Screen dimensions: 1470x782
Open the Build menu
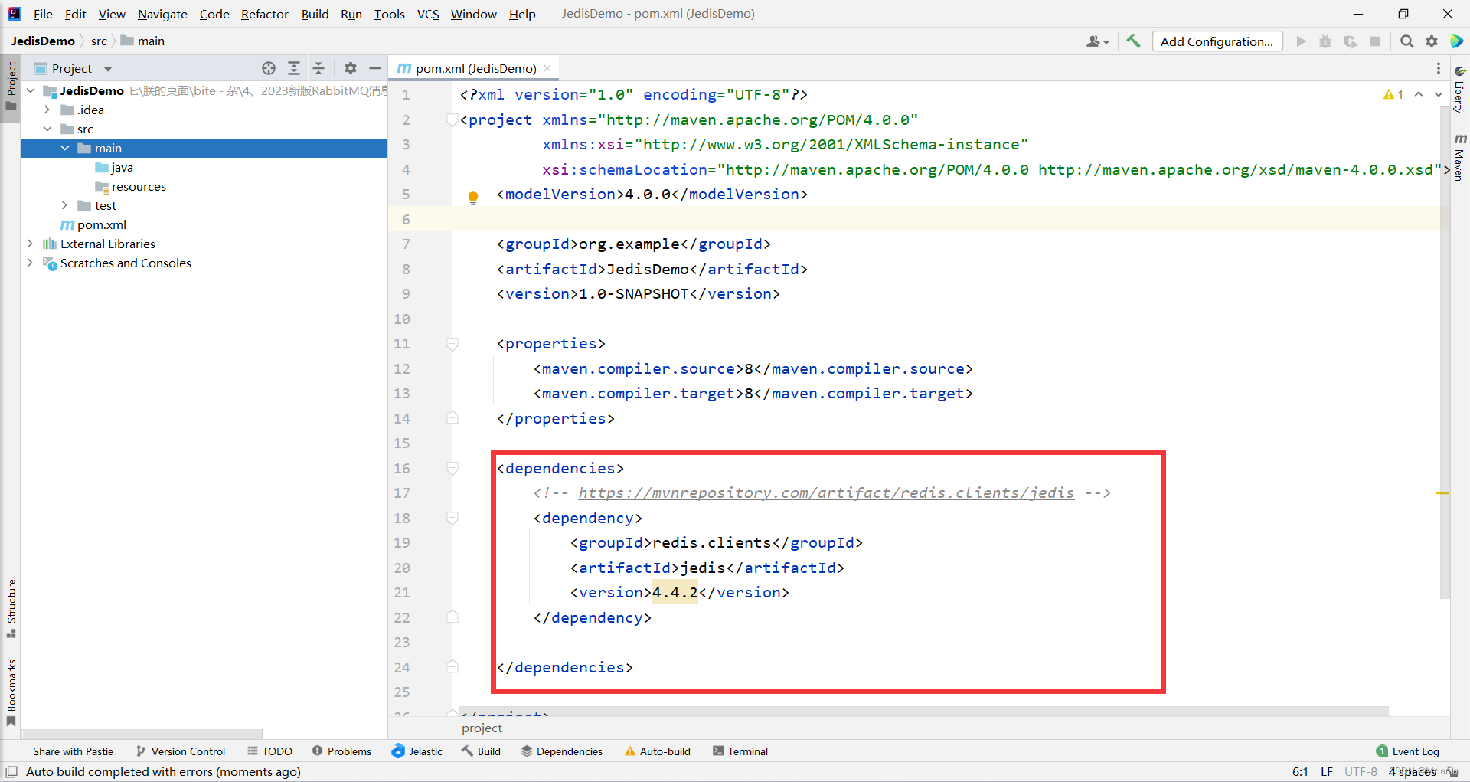[x=315, y=14]
